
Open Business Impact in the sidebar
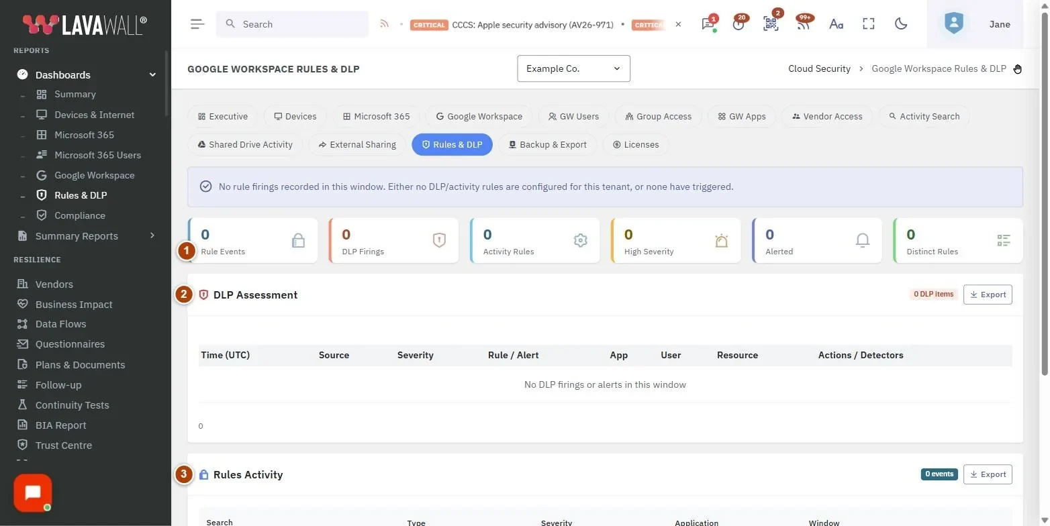point(74,304)
